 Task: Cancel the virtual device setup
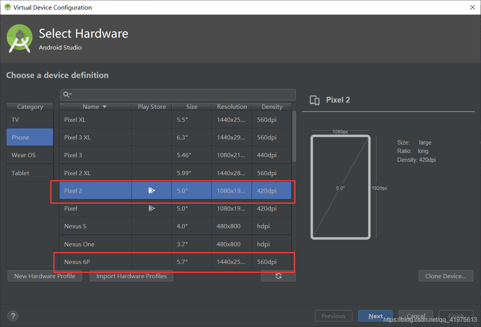coord(415,315)
